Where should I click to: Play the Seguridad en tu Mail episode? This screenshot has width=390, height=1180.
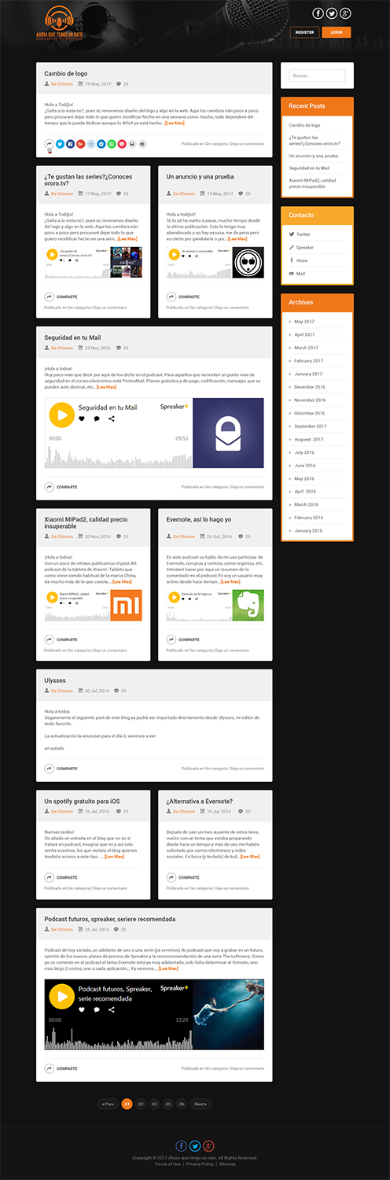61,415
